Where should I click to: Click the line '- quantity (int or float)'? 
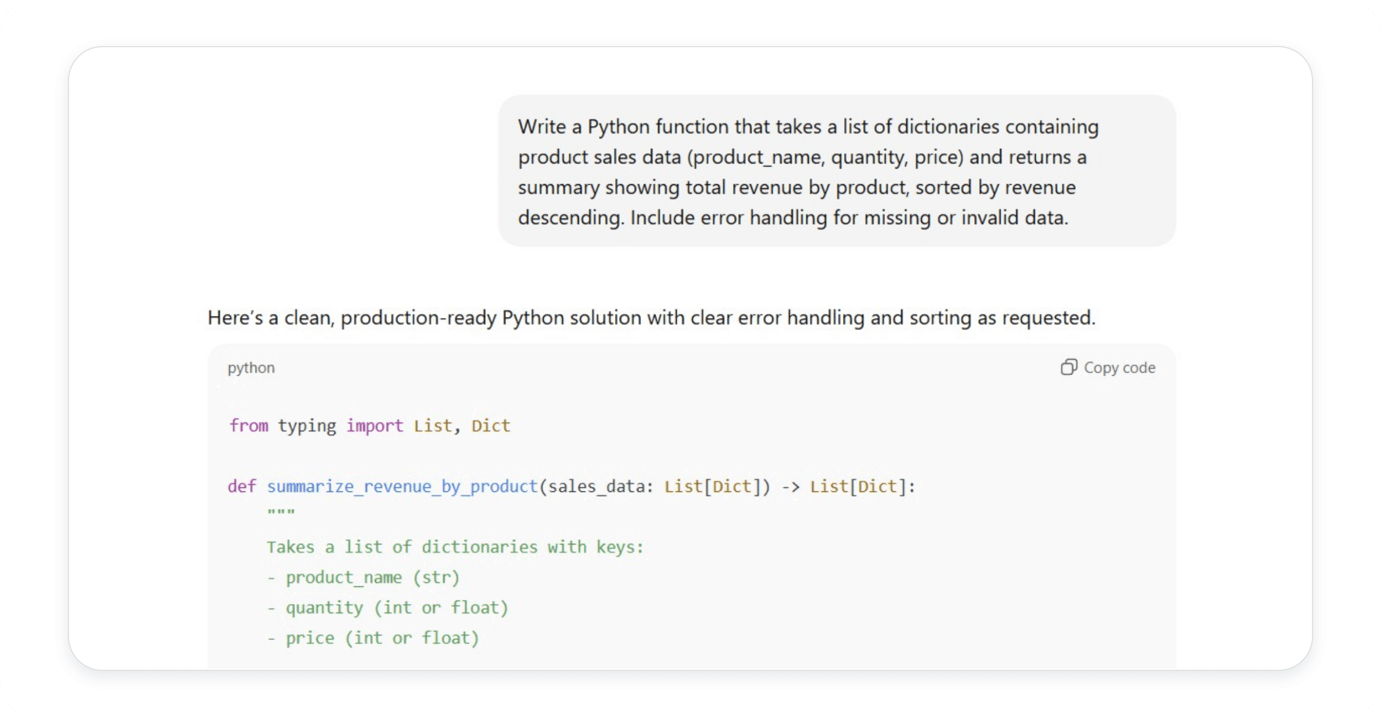[x=387, y=608]
